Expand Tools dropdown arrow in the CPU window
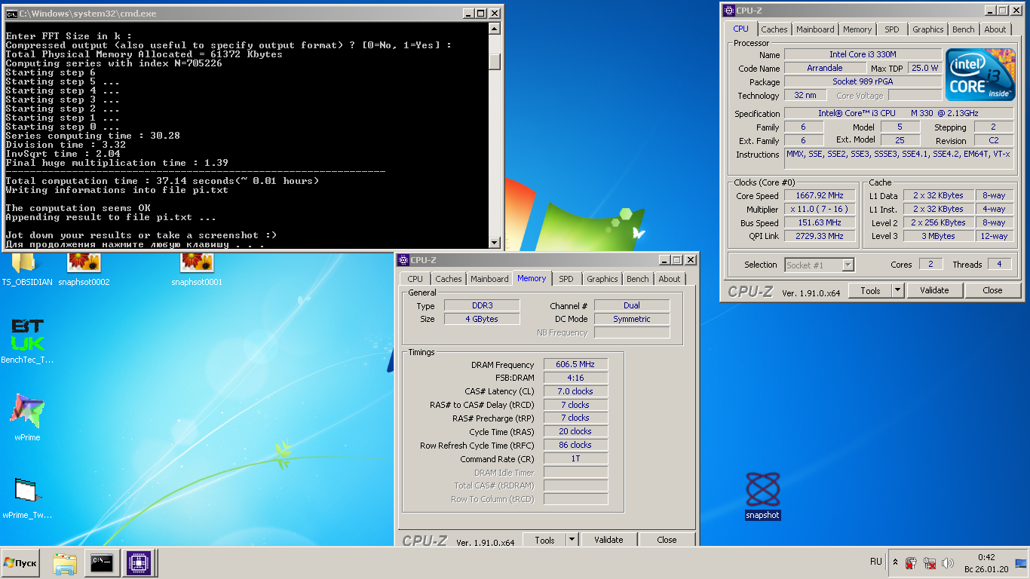The height and width of the screenshot is (579, 1030). point(898,290)
